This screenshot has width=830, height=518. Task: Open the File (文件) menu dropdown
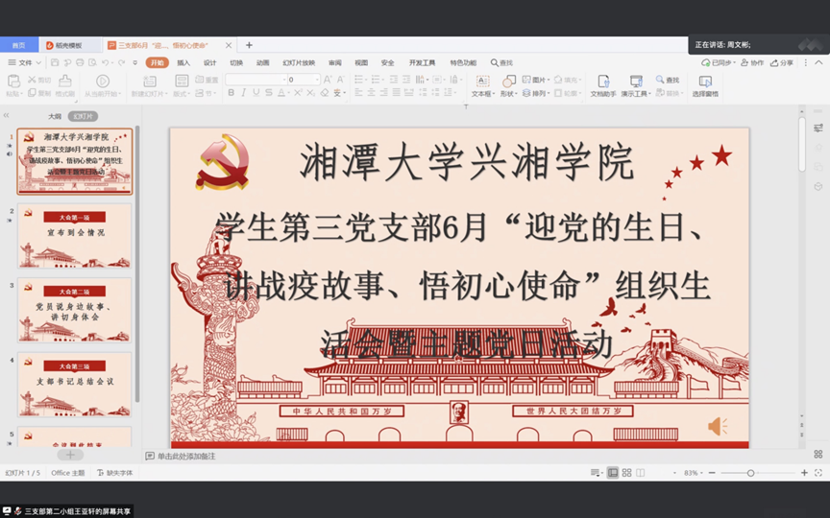(x=25, y=62)
